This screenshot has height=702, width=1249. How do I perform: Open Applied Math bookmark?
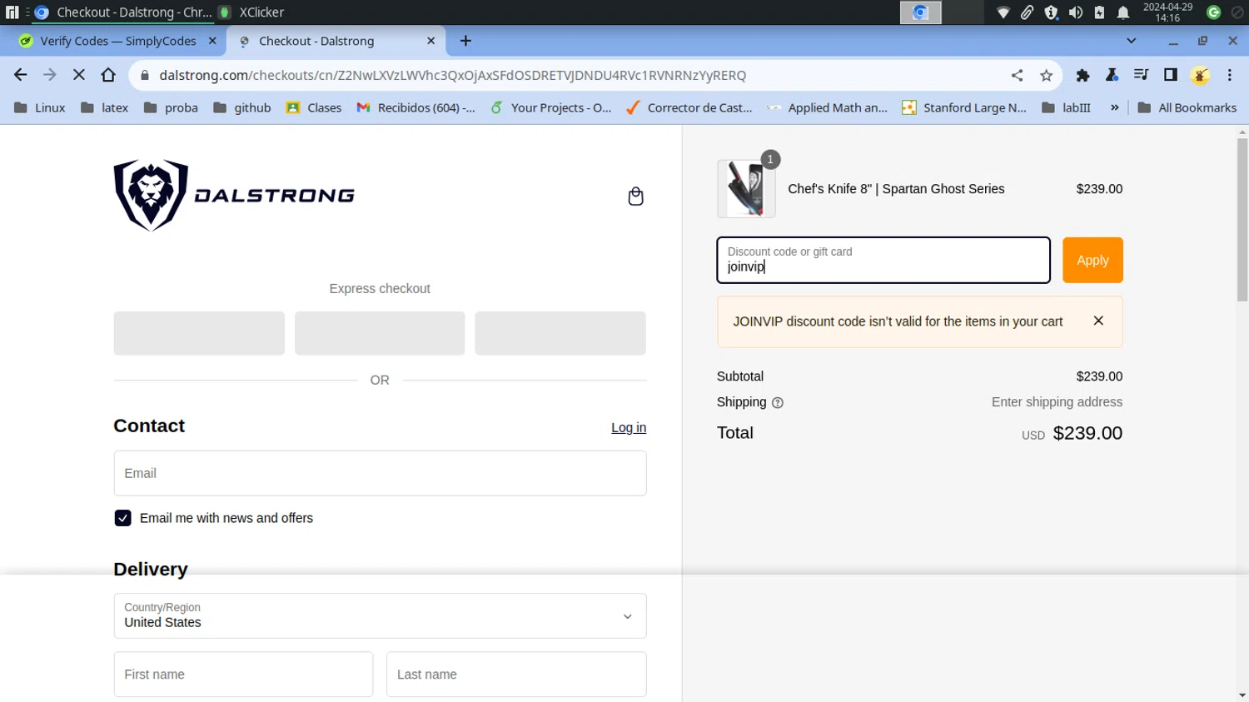click(828, 107)
